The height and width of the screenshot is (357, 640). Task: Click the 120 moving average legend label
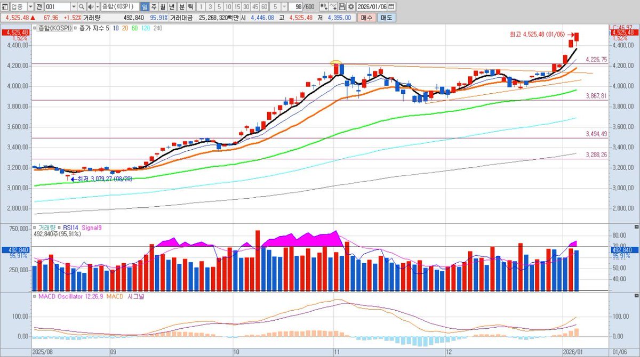click(146, 28)
